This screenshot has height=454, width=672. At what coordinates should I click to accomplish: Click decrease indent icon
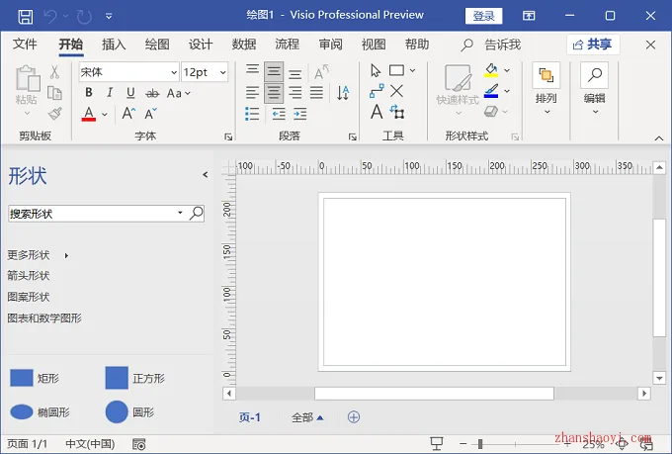[x=279, y=114]
